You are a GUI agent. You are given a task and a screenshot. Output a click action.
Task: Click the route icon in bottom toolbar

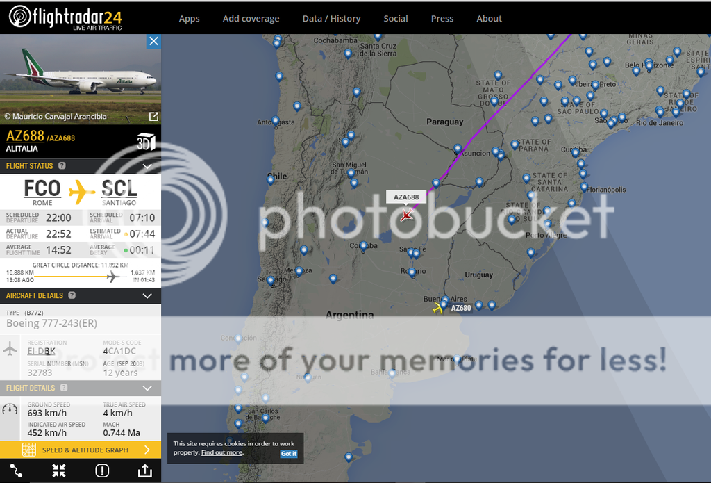17,470
